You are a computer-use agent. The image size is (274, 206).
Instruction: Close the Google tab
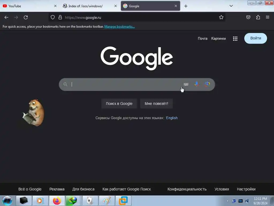point(176,6)
